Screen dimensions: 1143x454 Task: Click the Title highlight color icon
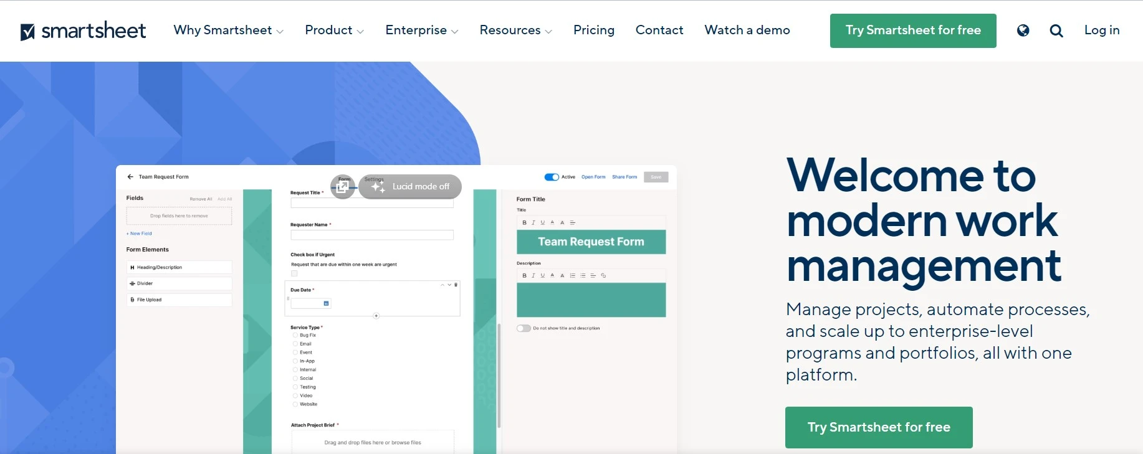coord(562,222)
